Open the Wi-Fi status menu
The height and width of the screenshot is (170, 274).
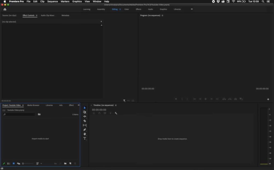point(233,1)
